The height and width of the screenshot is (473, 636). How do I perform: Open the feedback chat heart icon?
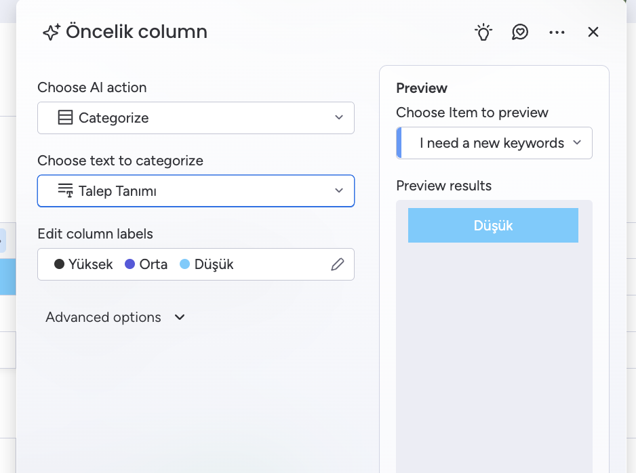[520, 32]
